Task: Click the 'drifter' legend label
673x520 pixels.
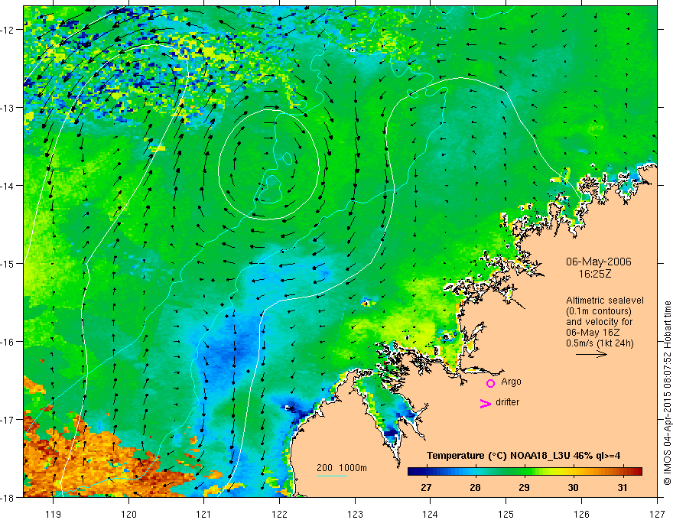Action: 507,402
